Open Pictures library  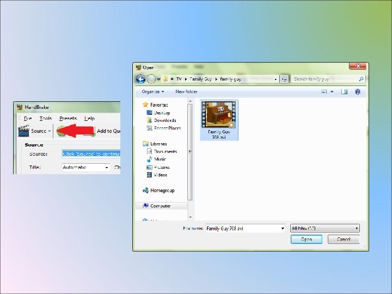158,167
